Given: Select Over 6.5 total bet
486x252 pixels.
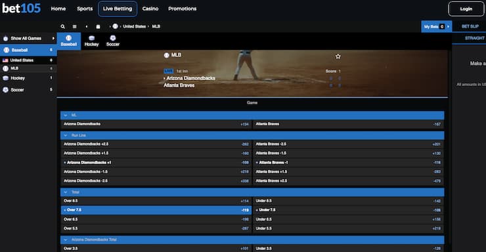Looking at the screenshot, I should [x=156, y=219].
